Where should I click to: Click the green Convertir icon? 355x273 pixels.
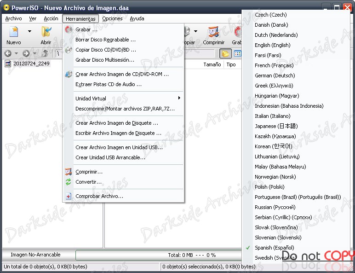click(x=69, y=182)
